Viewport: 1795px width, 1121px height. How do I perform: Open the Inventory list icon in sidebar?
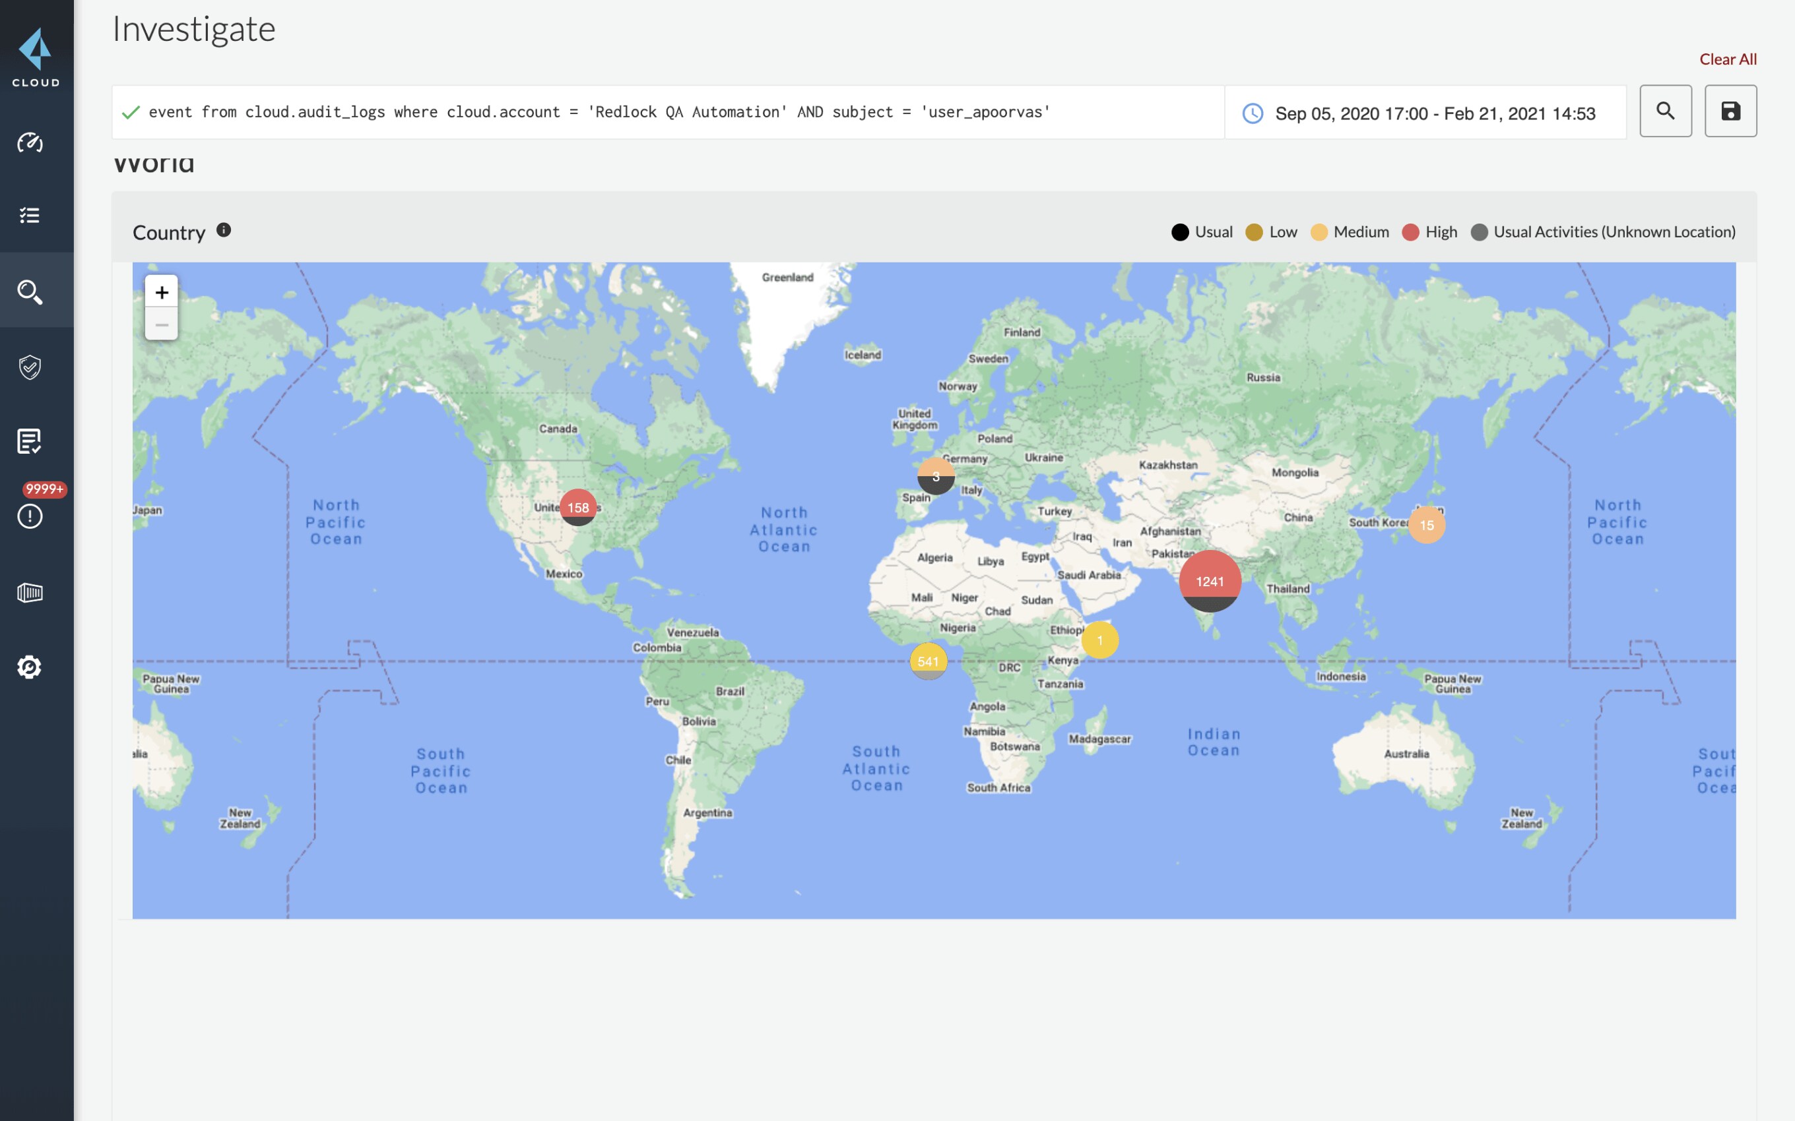(30, 215)
